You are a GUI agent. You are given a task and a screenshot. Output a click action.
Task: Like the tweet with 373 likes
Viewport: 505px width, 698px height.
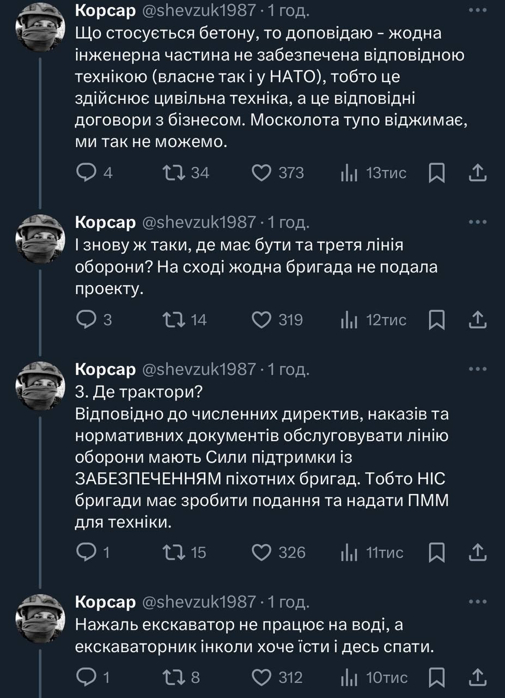pos(262,173)
